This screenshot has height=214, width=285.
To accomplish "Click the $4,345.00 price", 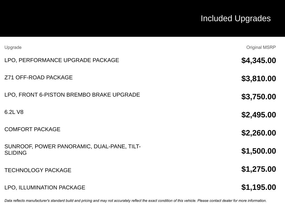I will coord(259,60).
